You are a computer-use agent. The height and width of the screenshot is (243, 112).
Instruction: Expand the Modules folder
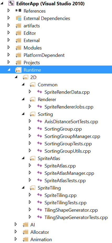pos(9,47)
